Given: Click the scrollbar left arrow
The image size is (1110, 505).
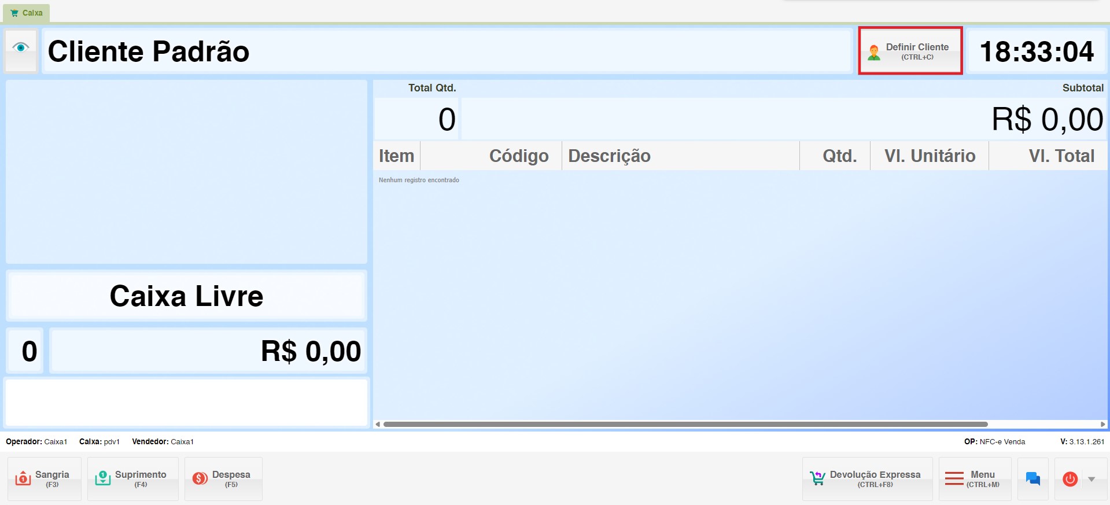Looking at the screenshot, I should [378, 424].
